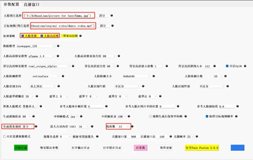Click help icon for 人脸高清修复混合度
The height and width of the screenshot is (160, 253).
(x=119, y=56)
